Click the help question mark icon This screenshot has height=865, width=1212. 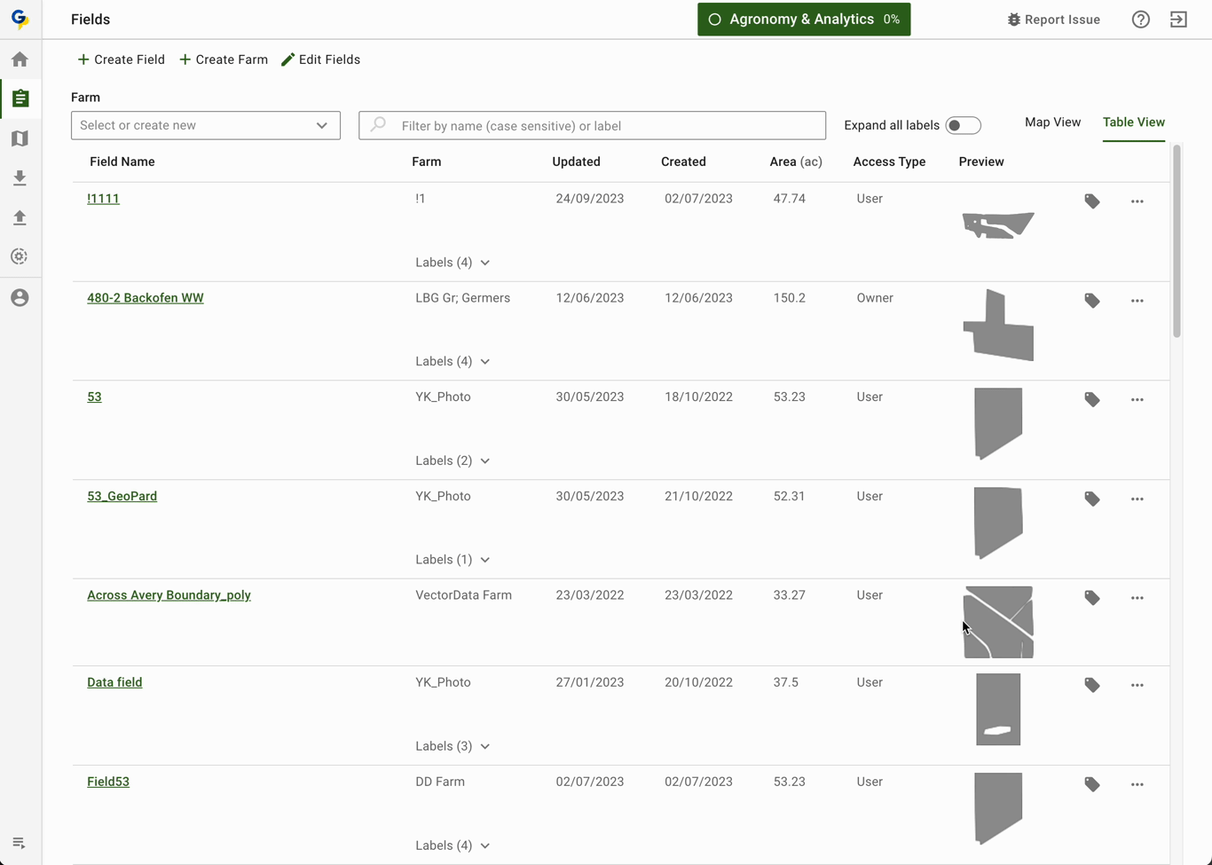(1141, 20)
